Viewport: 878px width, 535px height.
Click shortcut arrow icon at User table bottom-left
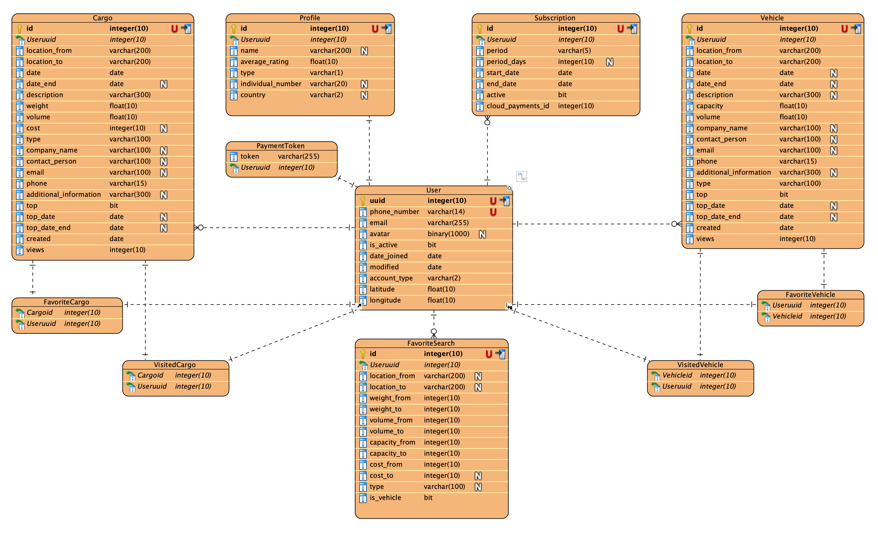[359, 306]
